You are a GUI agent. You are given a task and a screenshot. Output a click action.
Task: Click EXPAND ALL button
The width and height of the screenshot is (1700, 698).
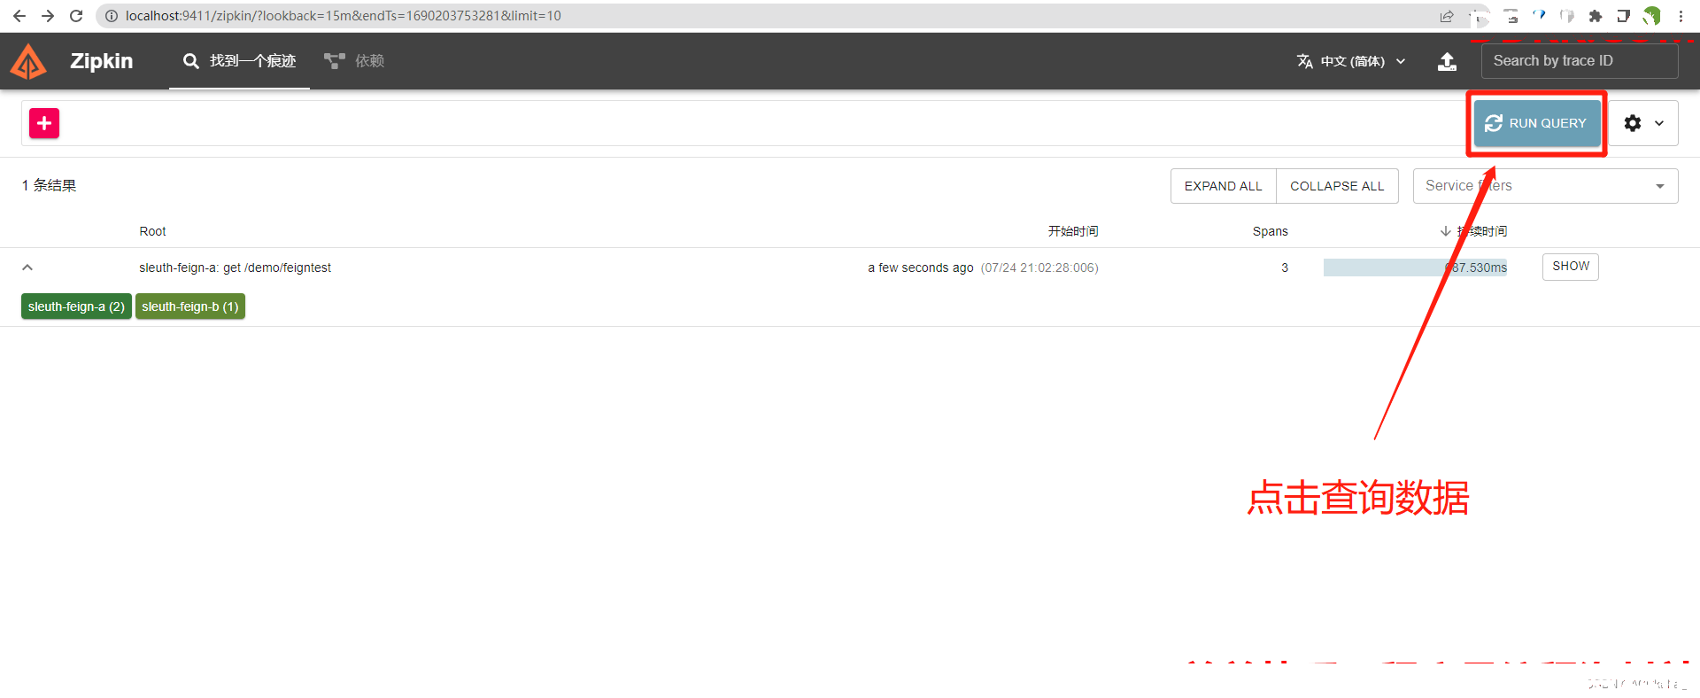pyautogui.click(x=1223, y=186)
